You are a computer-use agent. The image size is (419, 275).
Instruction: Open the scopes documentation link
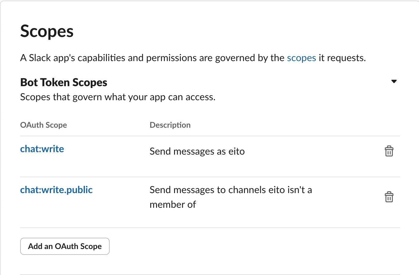(301, 58)
